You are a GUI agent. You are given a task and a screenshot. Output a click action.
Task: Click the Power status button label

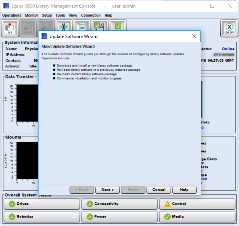click(100, 216)
